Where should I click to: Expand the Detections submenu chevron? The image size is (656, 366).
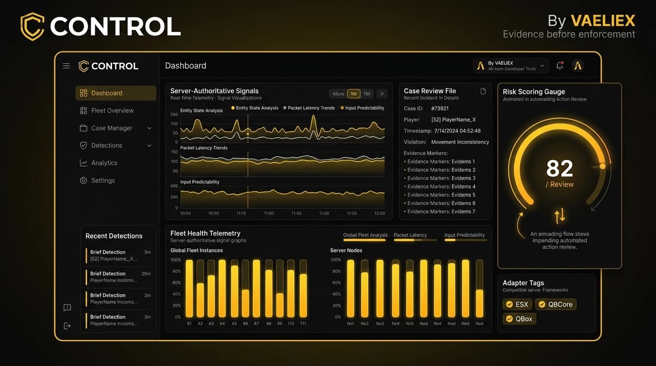pyautogui.click(x=149, y=145)
